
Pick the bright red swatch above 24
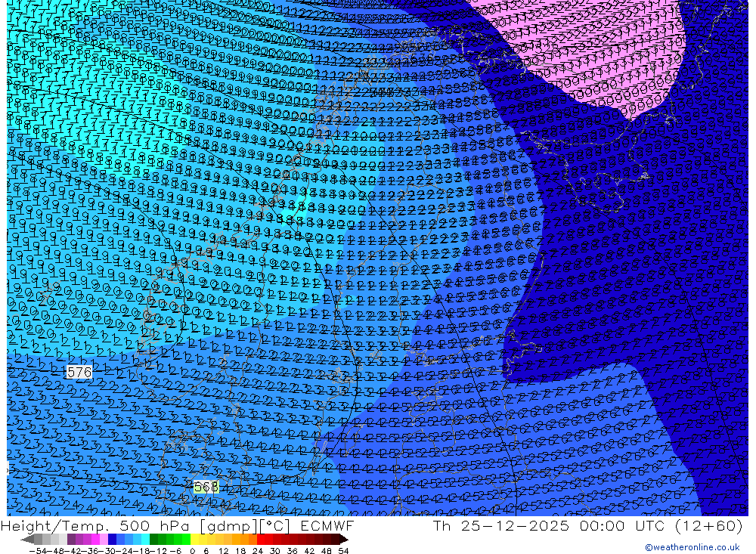260,540
